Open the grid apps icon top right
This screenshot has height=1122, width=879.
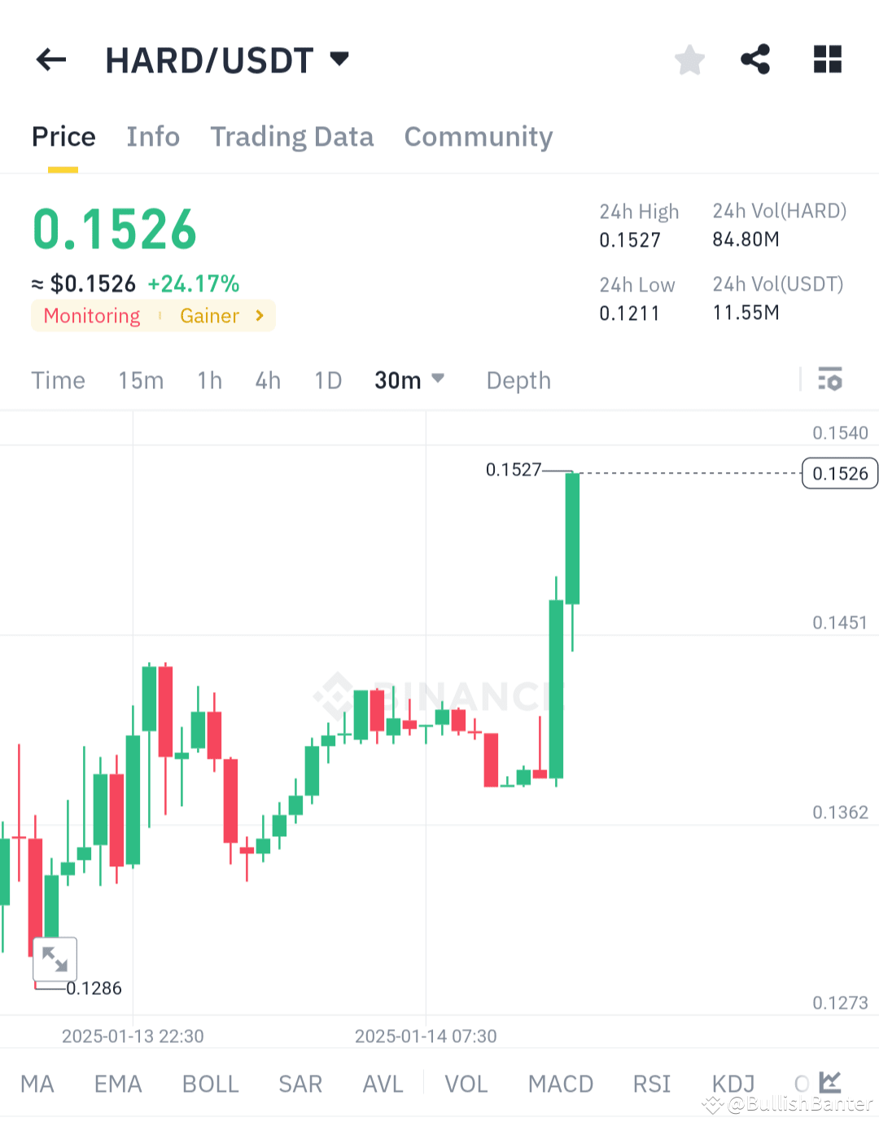[828, 59]
